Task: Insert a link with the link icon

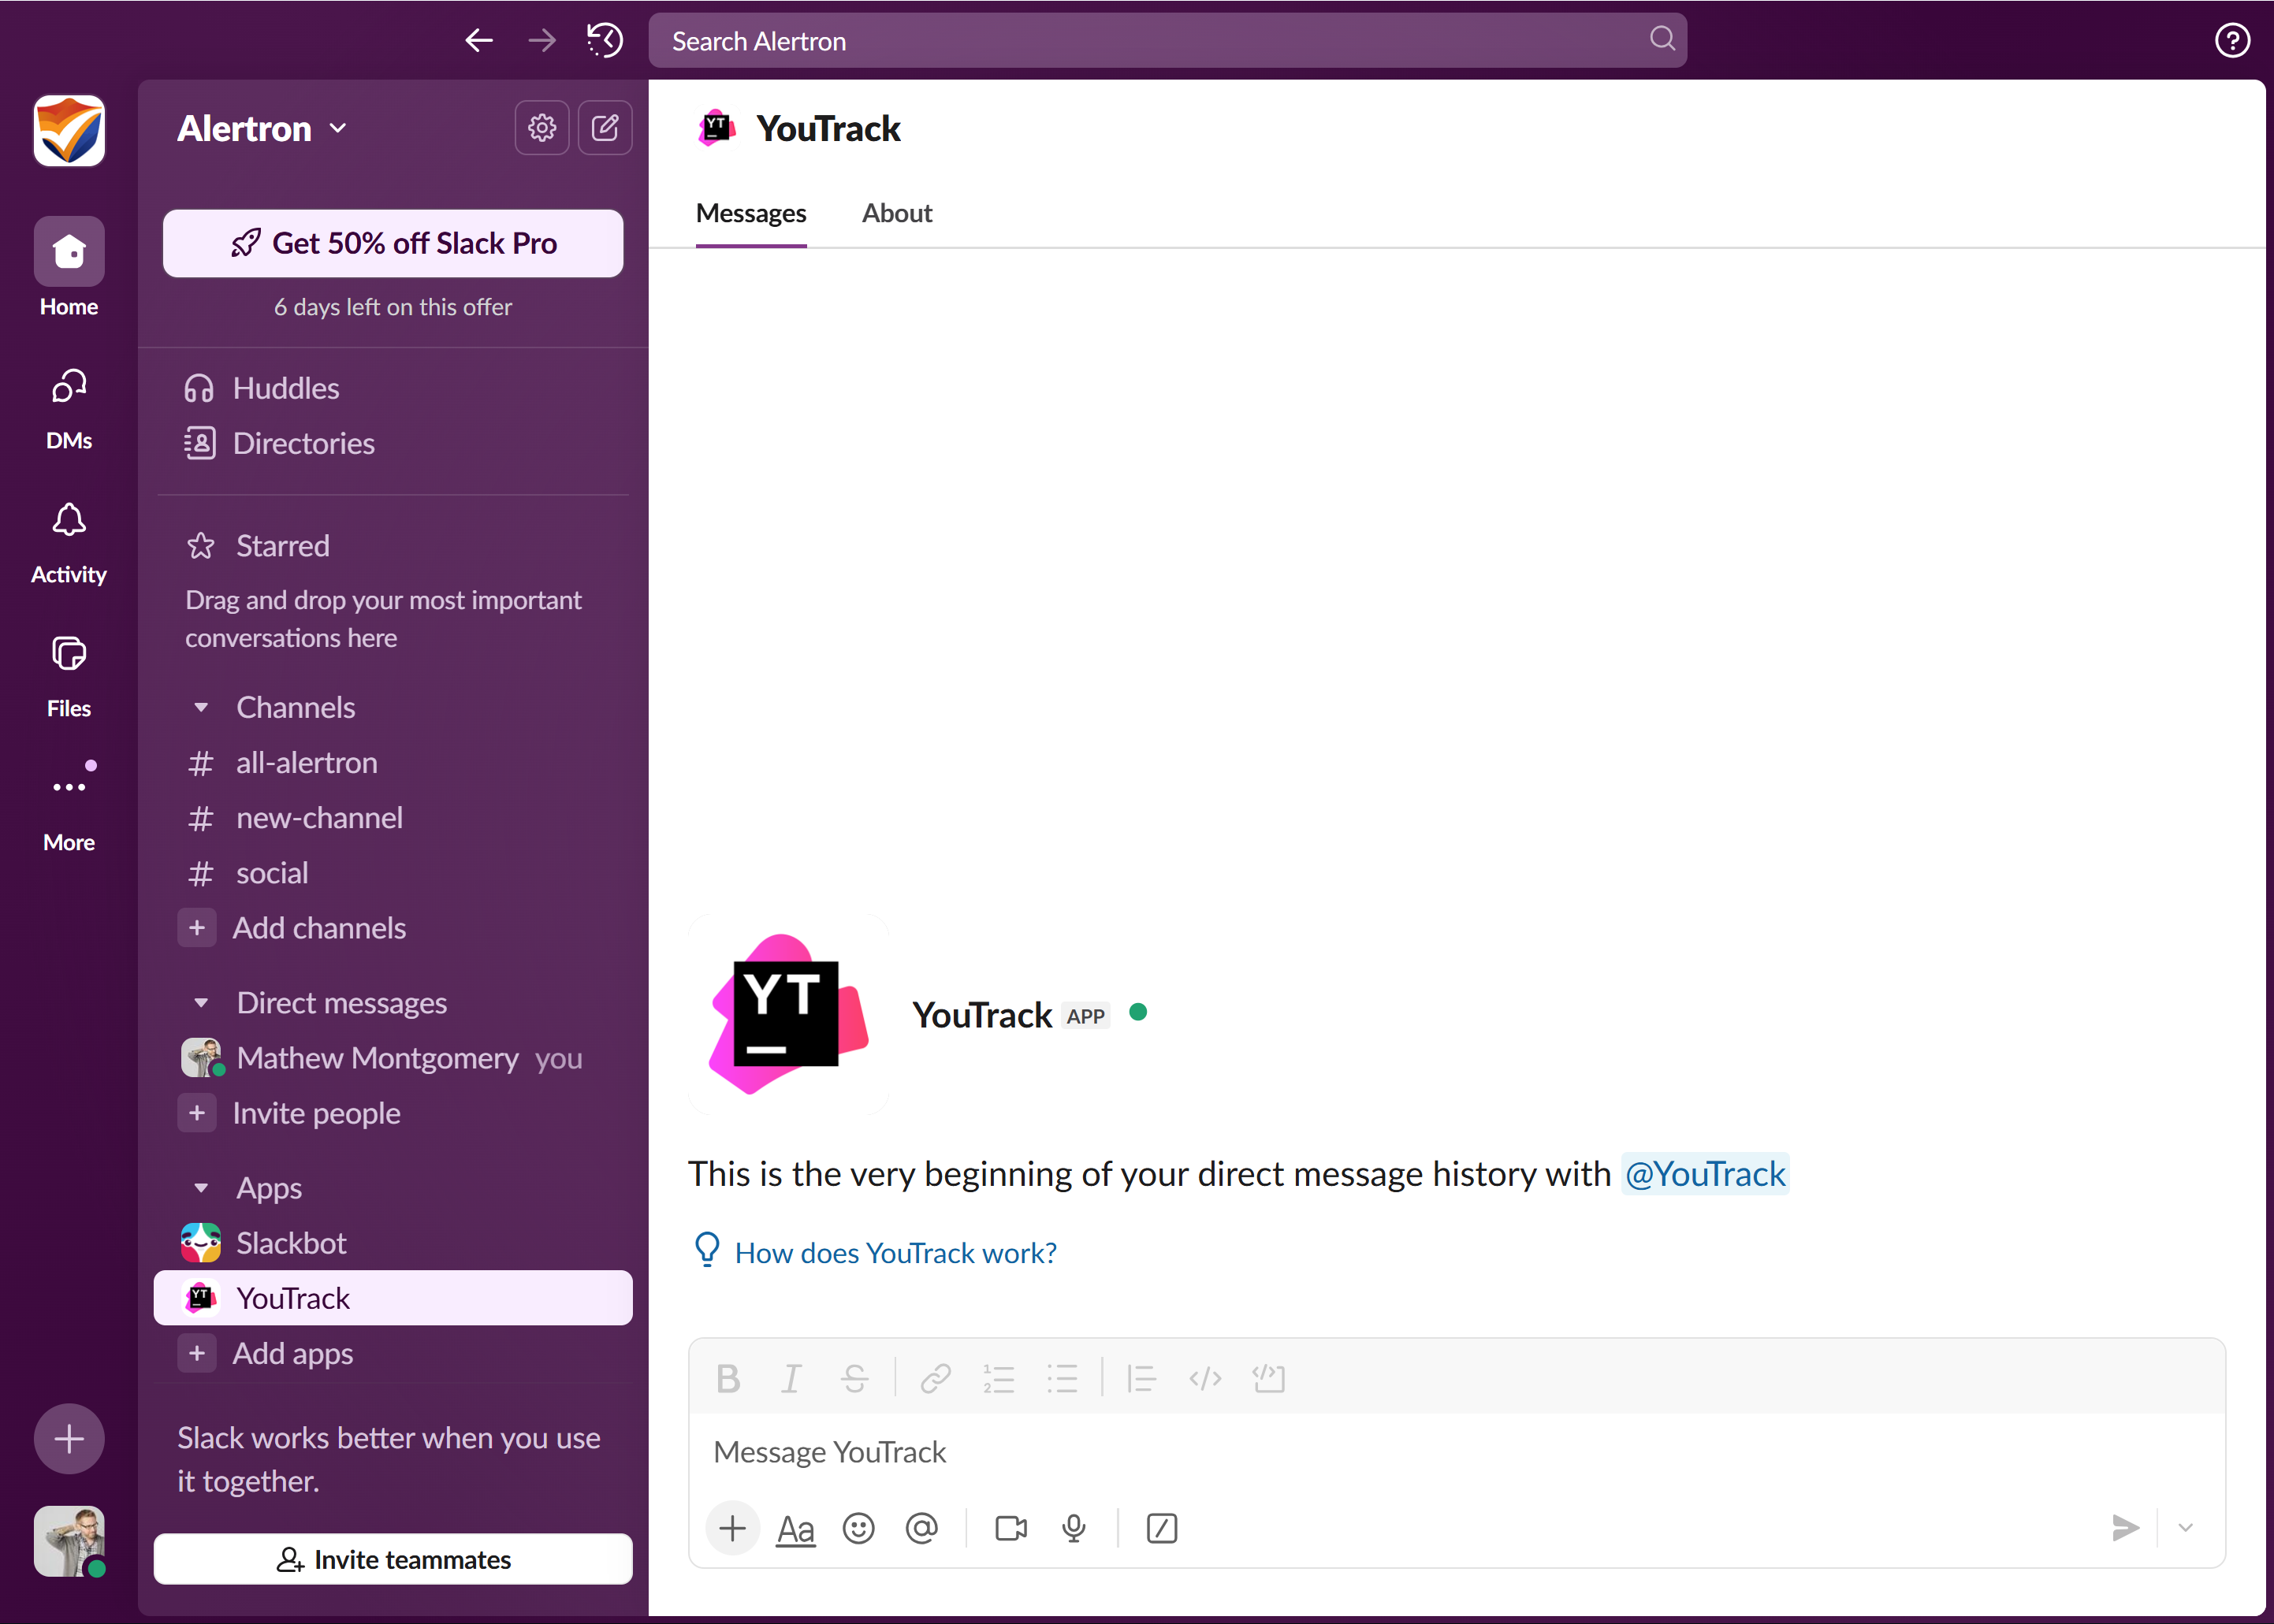Action: (x=936, y=1379)
